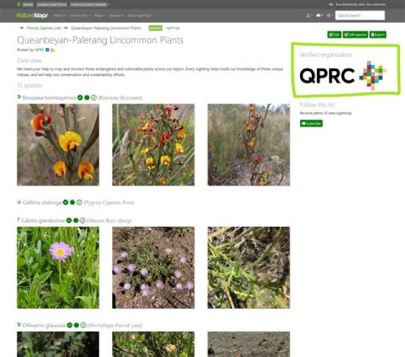The width and height of the screenshot is (405, 357).
Task: Open the single mauve daisy close-up photo
Action: click(x=58, y=268)
